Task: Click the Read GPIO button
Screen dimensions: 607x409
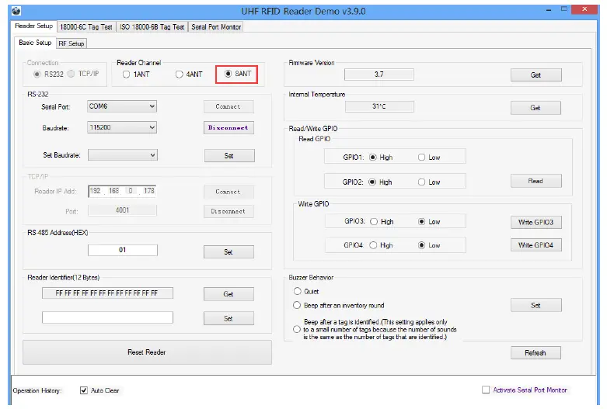Action: (x=535, y=181)
